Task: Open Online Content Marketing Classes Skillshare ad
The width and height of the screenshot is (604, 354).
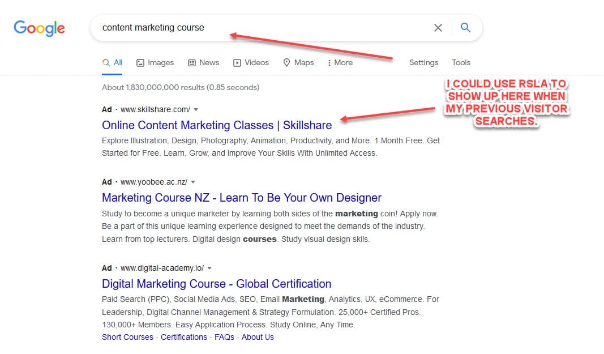Action: 217,125
